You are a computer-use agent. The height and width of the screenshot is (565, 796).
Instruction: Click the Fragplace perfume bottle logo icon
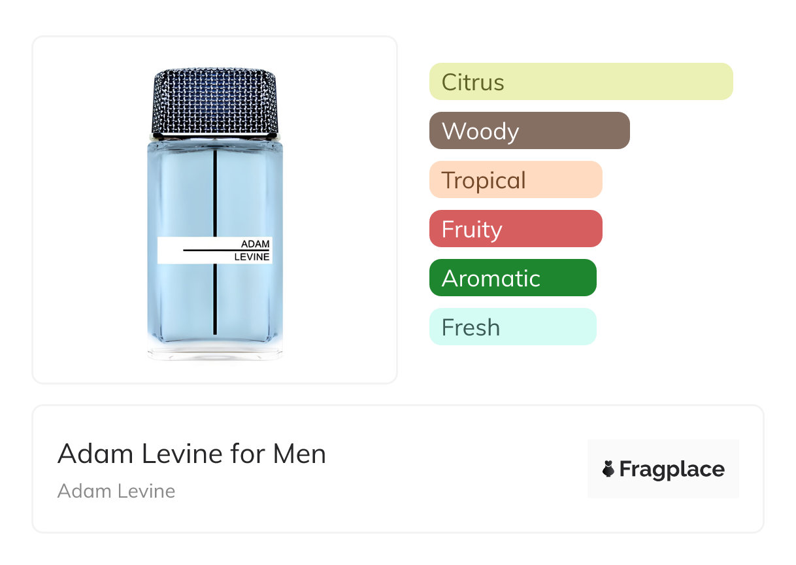tap(608, 469)
